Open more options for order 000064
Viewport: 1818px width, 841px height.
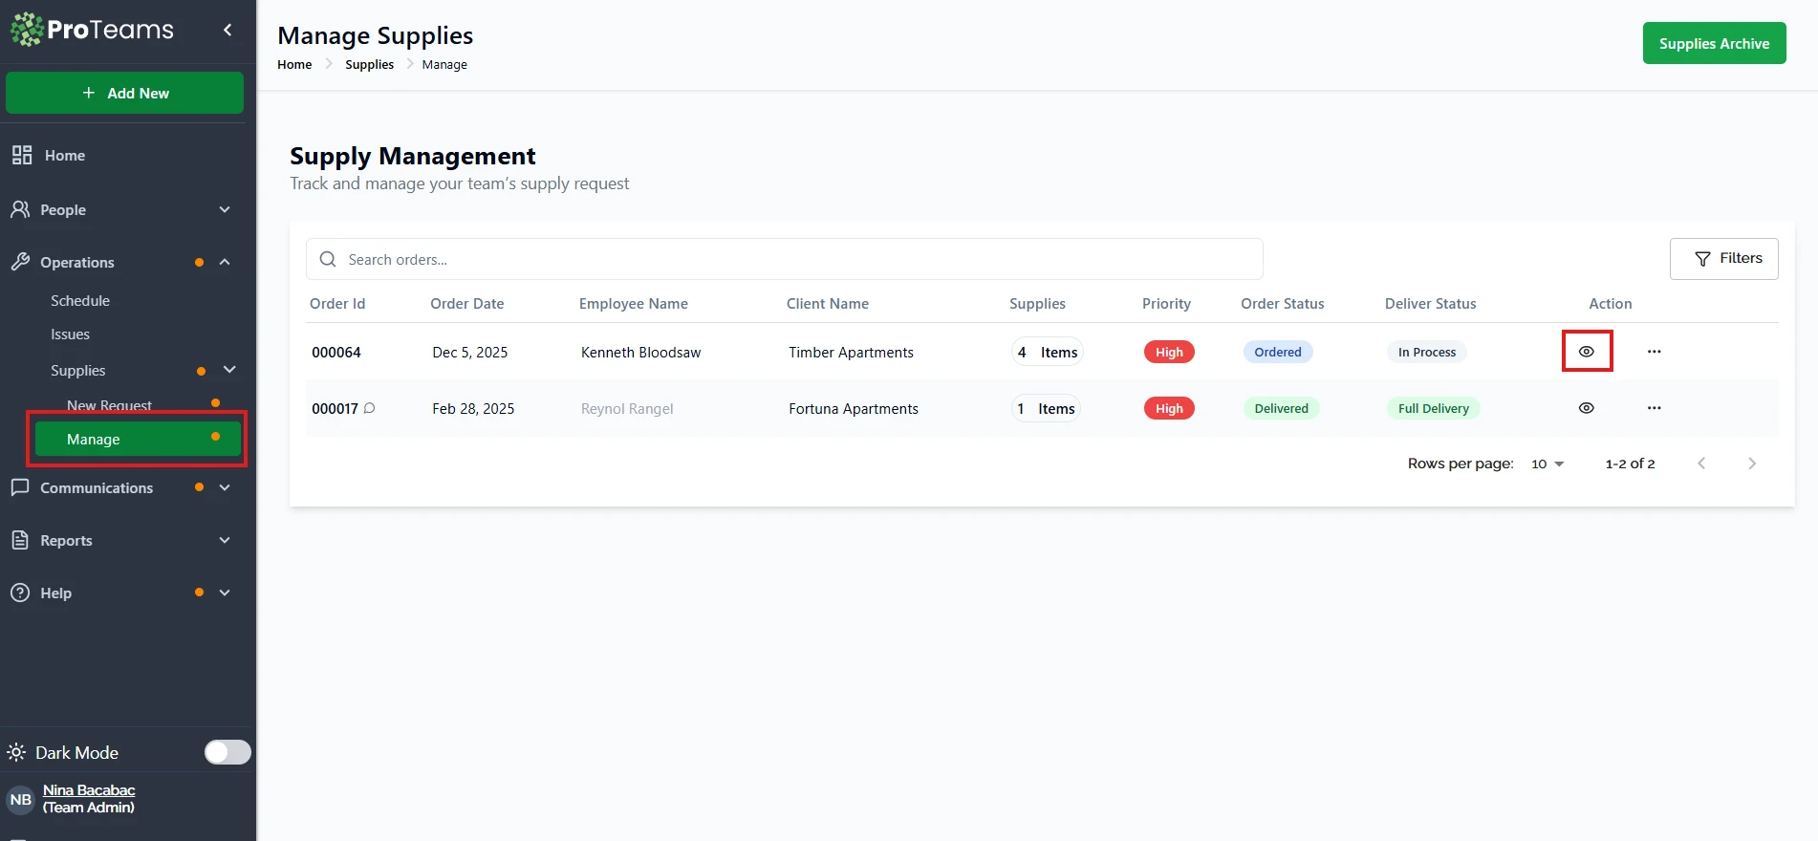[x=1654, y=352]
